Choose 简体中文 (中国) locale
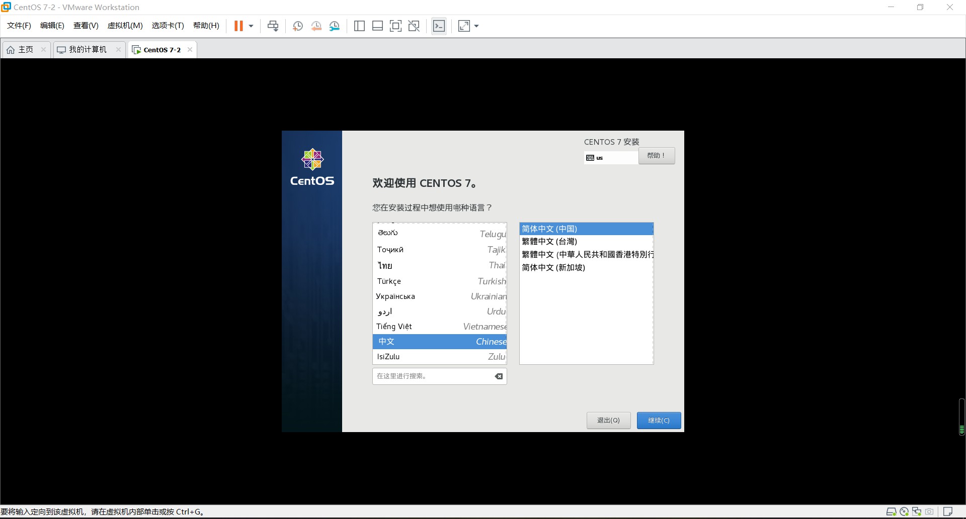 pyautogui.click(x=586, y=229)
